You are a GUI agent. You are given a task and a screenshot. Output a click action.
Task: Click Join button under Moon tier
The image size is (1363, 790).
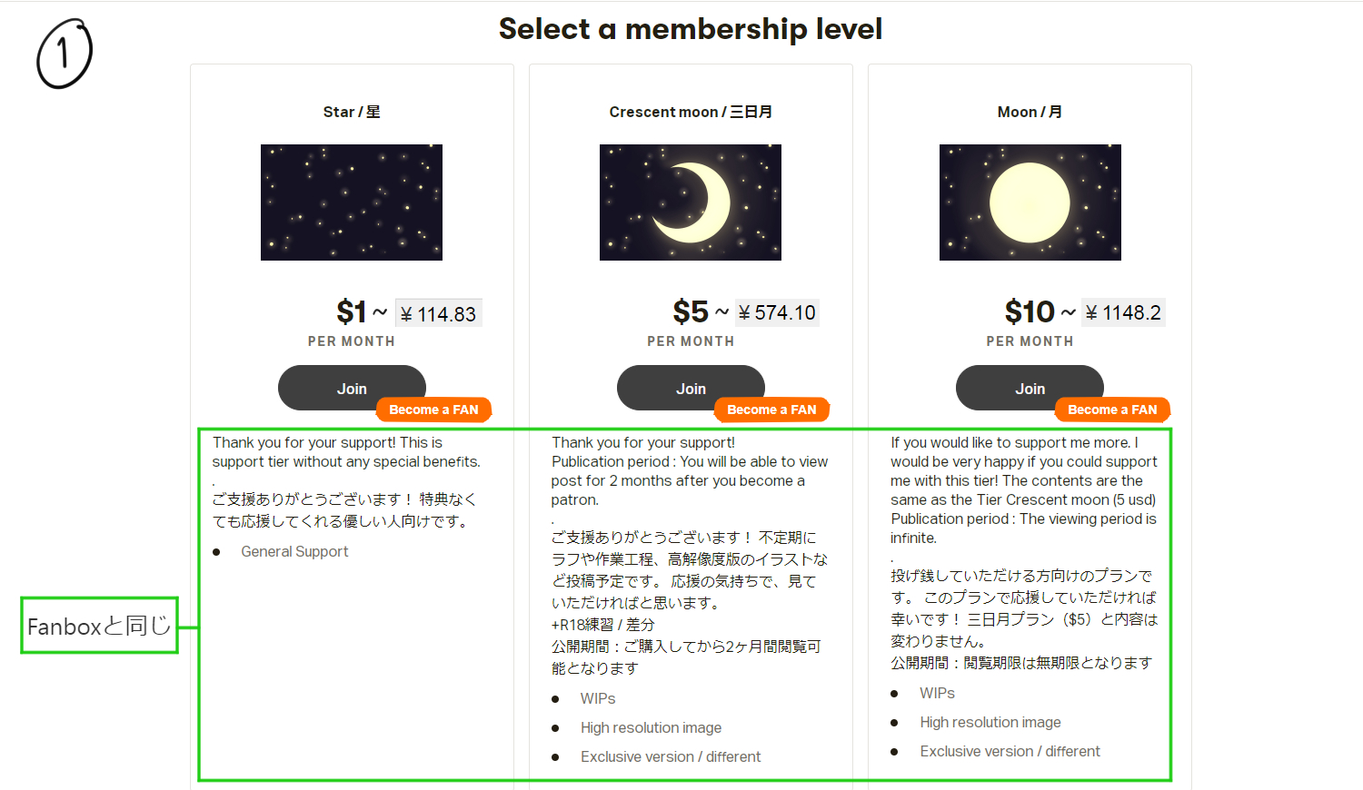[1030, 388]
